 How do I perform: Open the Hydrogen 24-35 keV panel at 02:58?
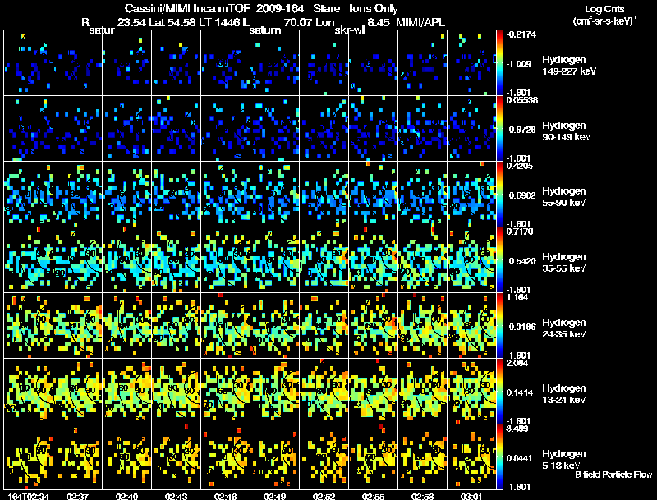(x=422, y=326)
